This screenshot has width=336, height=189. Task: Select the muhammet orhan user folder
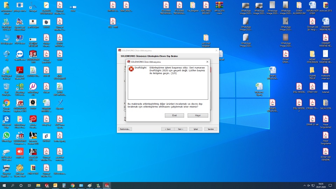coord(6,8)
